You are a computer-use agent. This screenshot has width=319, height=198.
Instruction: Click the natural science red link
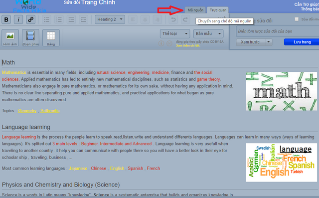click(x=111, y=72)
